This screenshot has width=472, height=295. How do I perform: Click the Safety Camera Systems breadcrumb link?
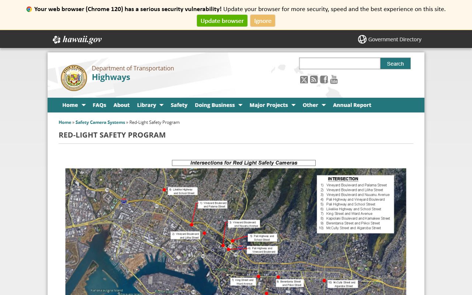coord(100,122)
